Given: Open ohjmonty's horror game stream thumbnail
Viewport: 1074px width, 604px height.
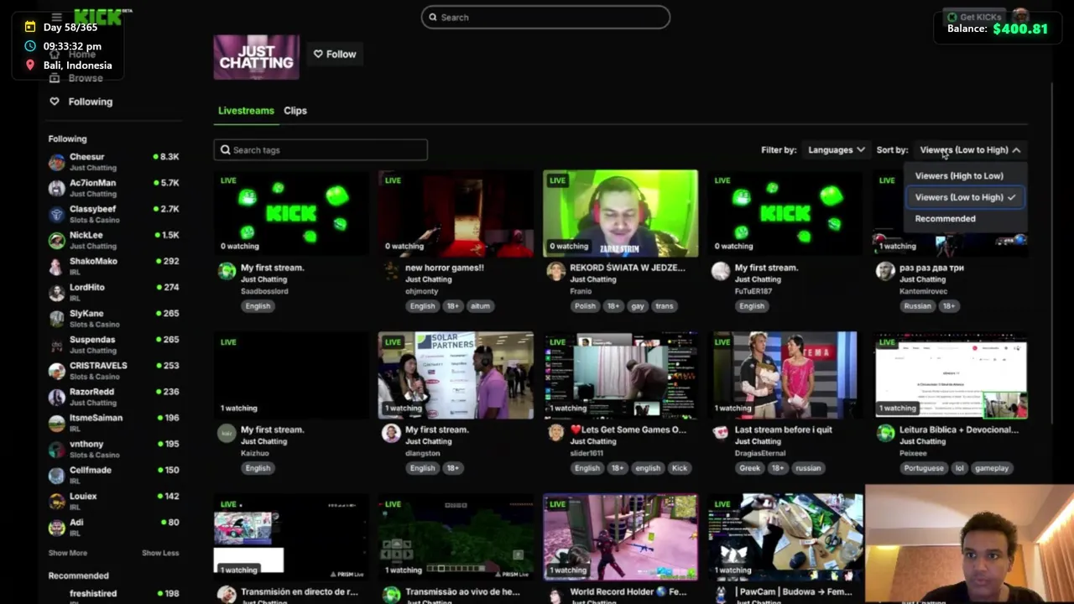Looking at the screenshot, I should tap(456, 213).
